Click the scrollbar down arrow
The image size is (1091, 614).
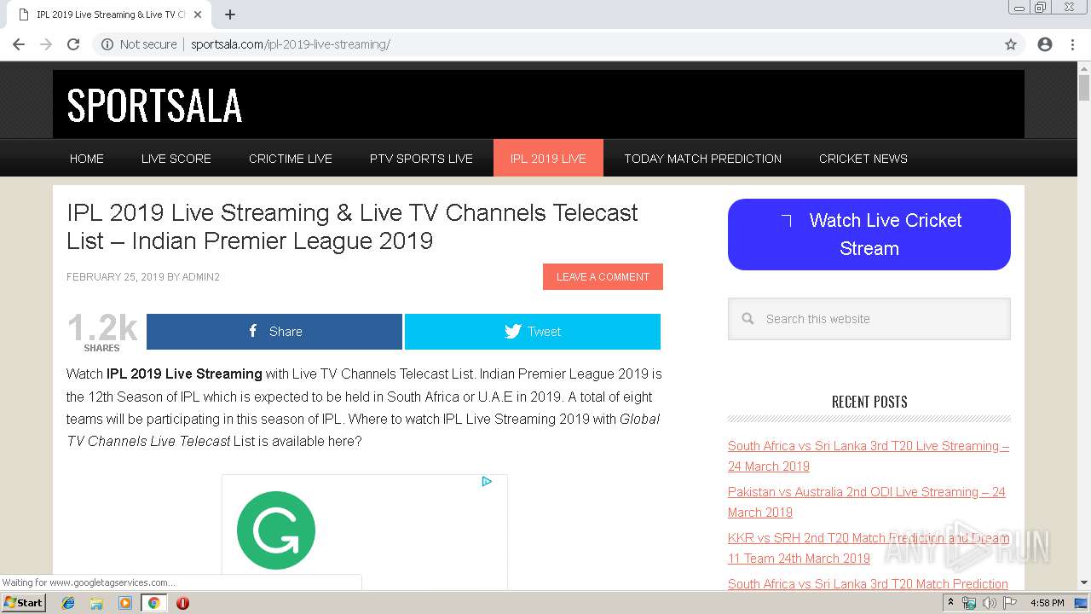pyautogui.click(x=1084, y=582)
